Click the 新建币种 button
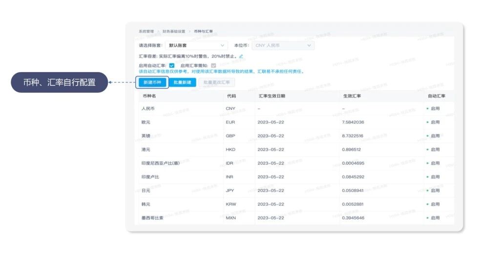Viewport: 504px width, 256px height. point(152,82)
